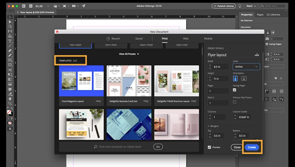Click the Pages number input field
The image size is (295, 167).
pyautogui.click(x=218, y=91)
